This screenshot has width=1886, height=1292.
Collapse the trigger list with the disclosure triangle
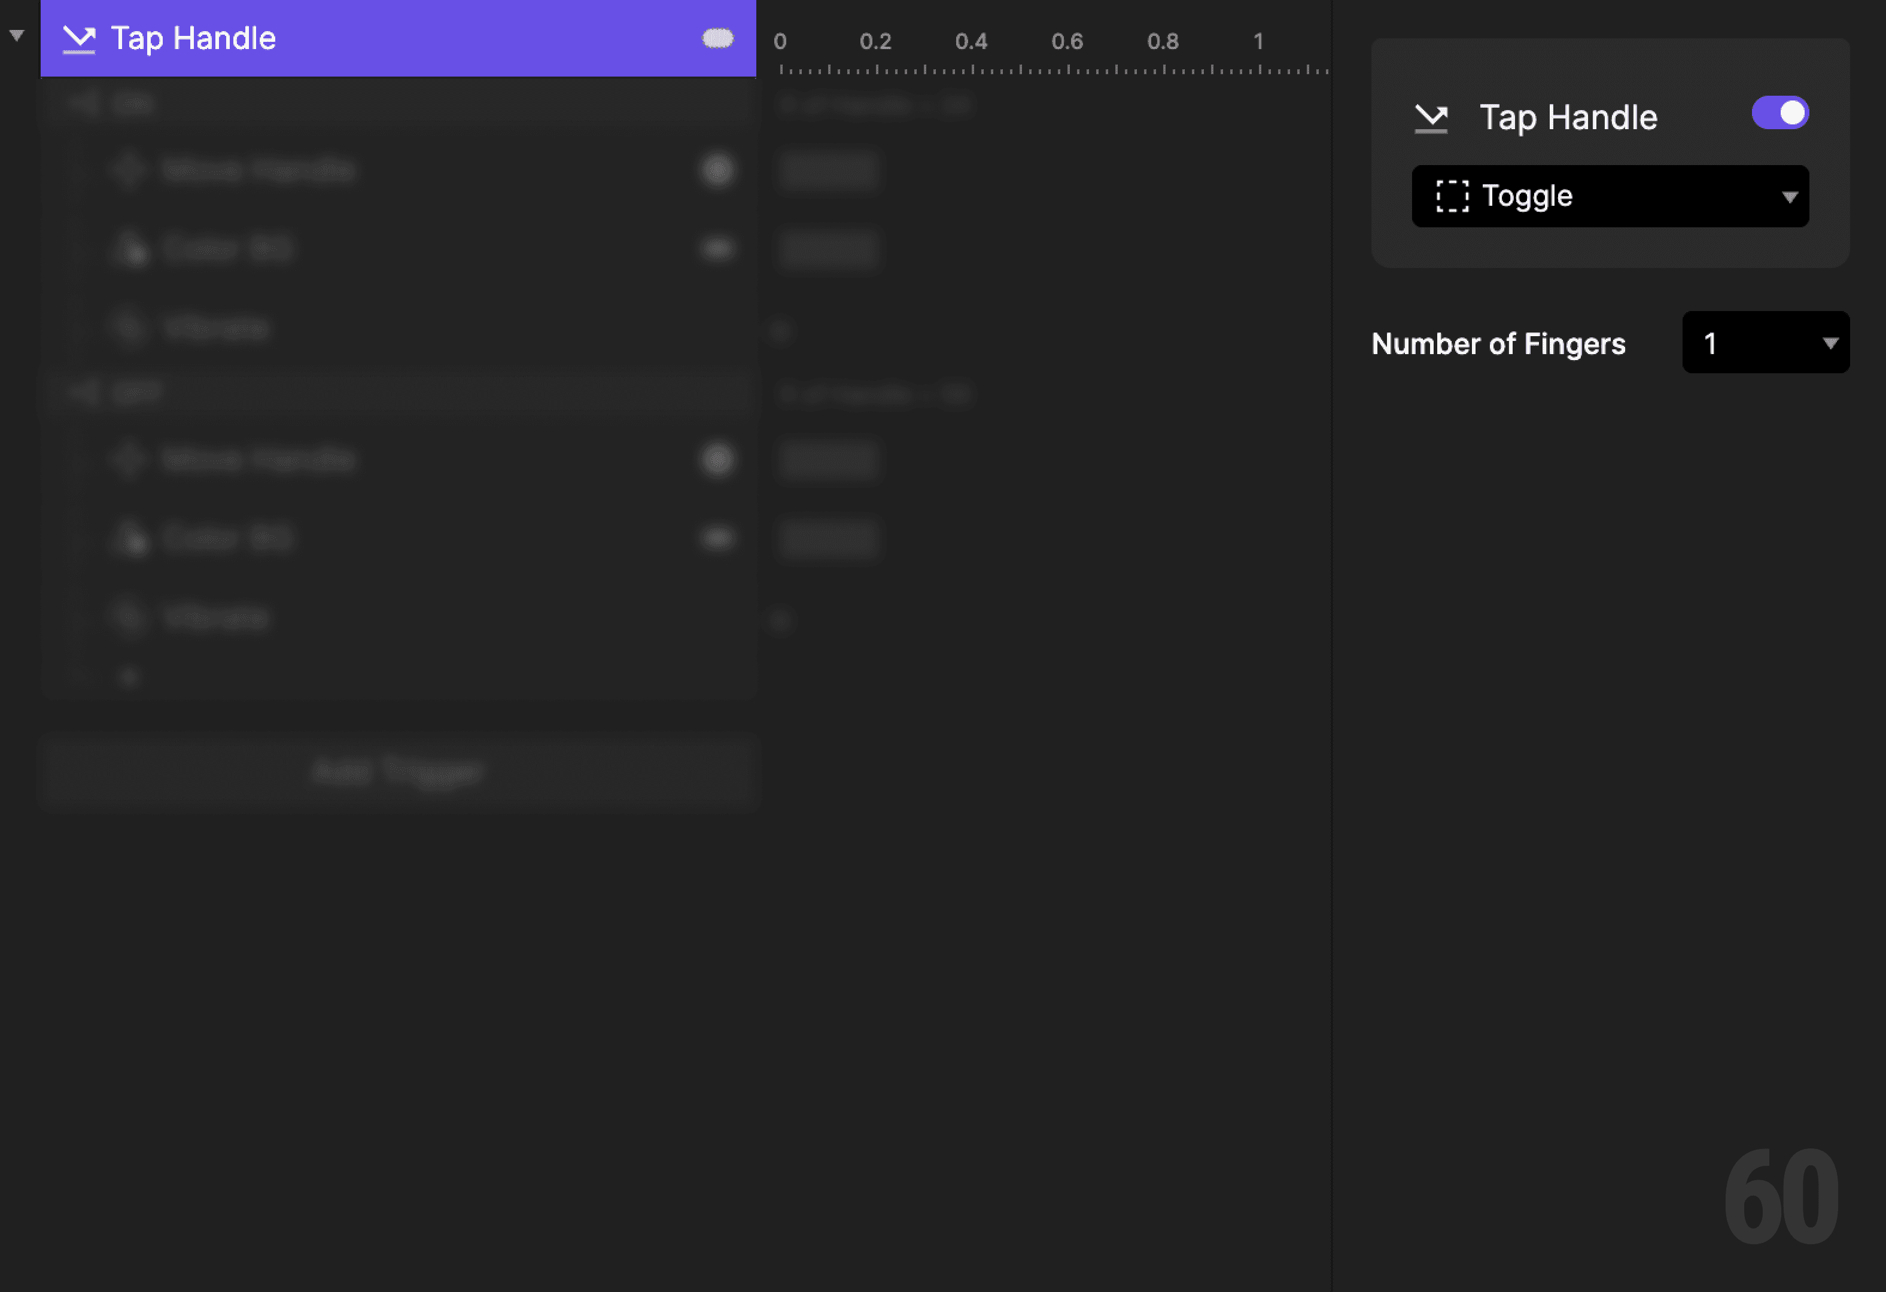click(x=16, y=34)
